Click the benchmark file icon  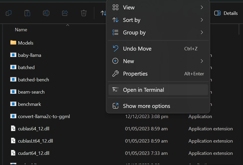13,104
